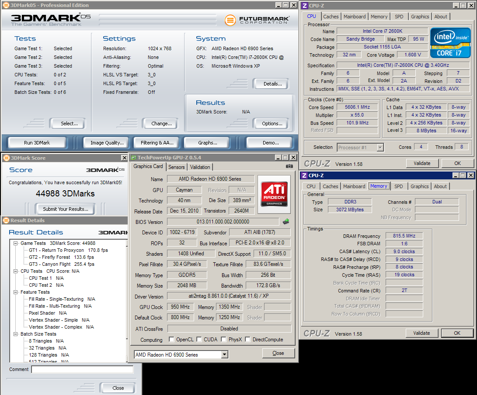Viewport: 477px width, 395px height.
Task: Toggle the PhysX checkbox
Action: (x=223, y=339)
